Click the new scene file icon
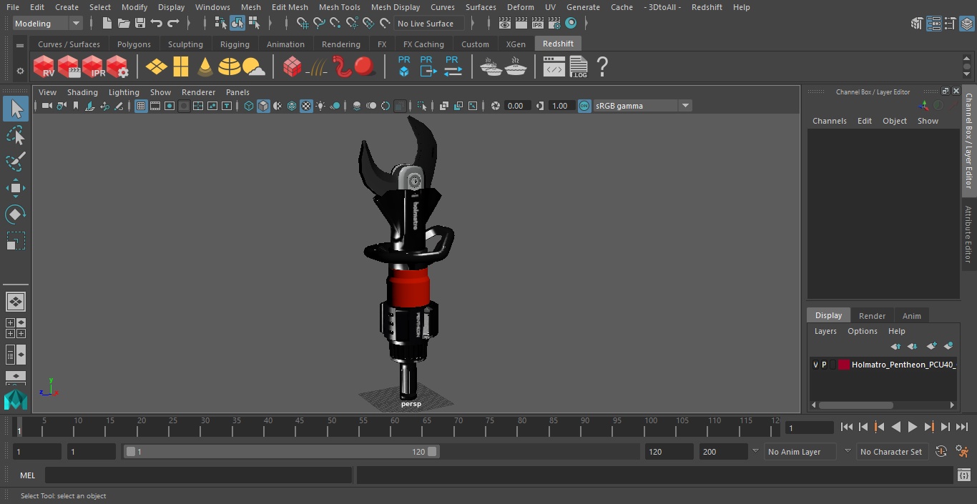The width and height of the screenshot is (977, 504). pos(107,24)
